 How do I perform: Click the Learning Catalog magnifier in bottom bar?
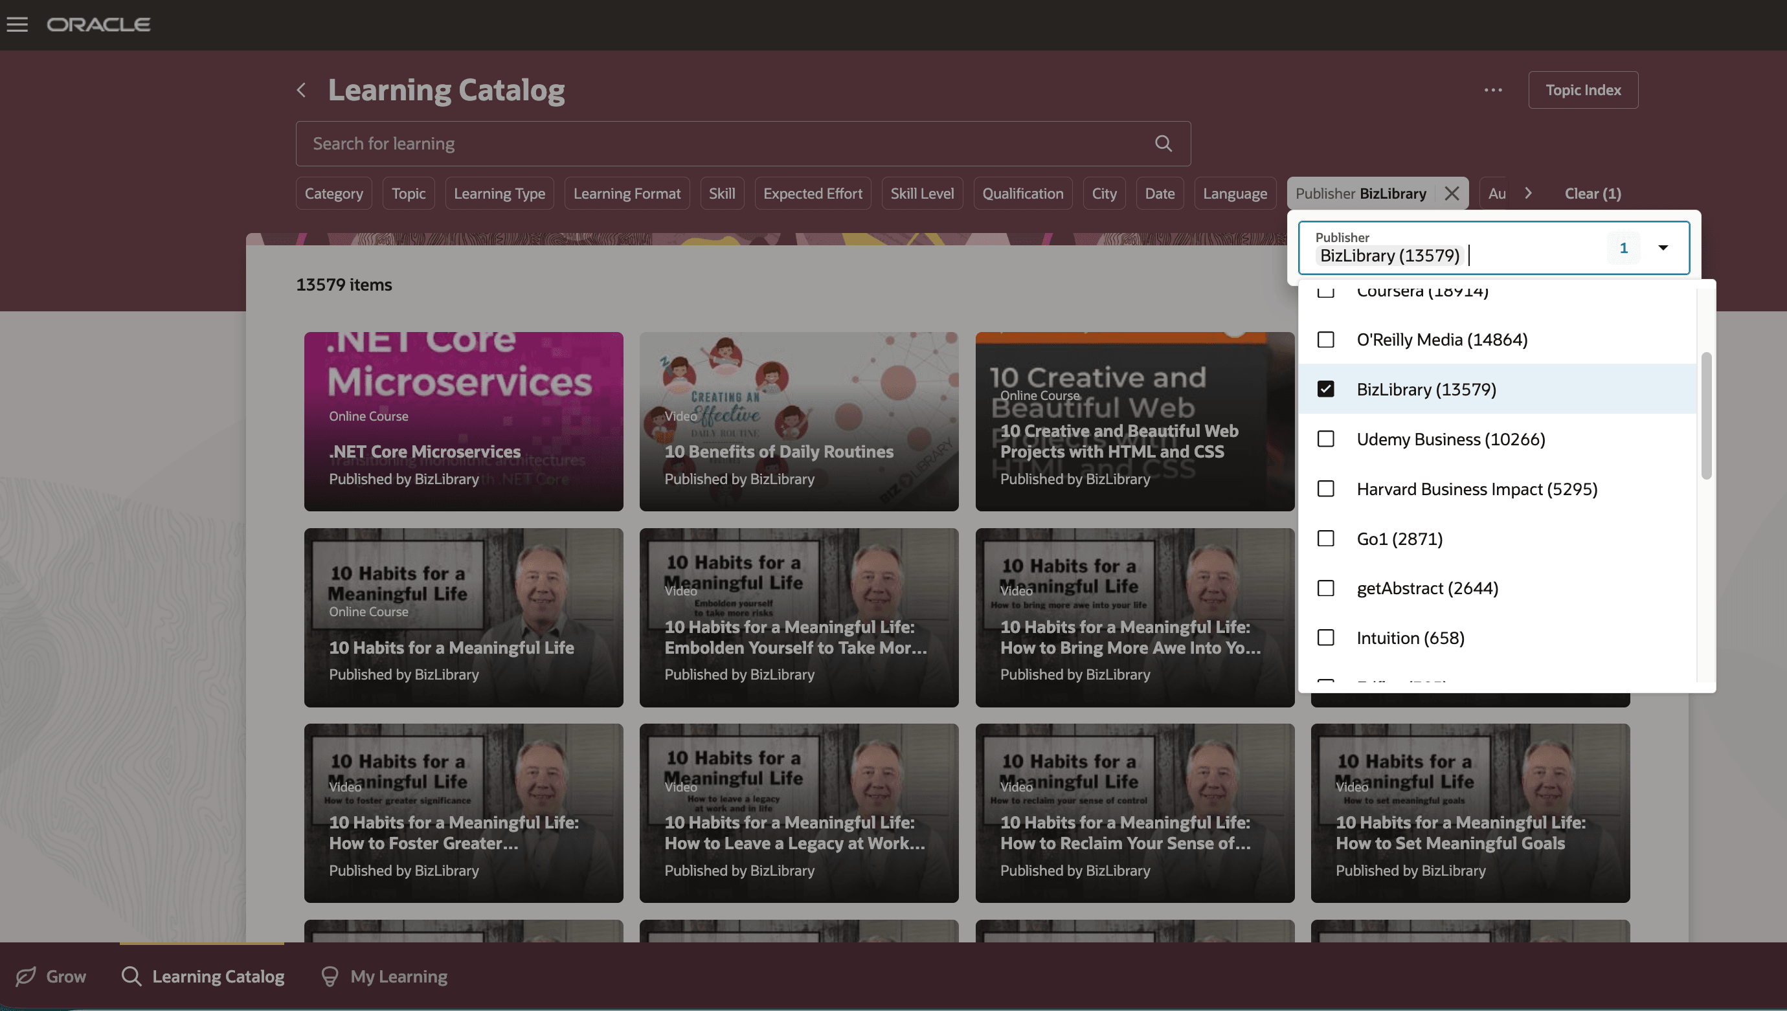[x=131, y=975]
